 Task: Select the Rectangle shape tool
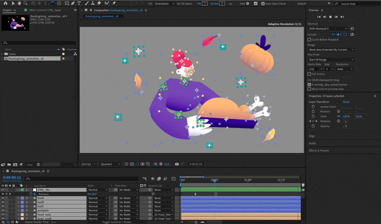coord(67,4)
